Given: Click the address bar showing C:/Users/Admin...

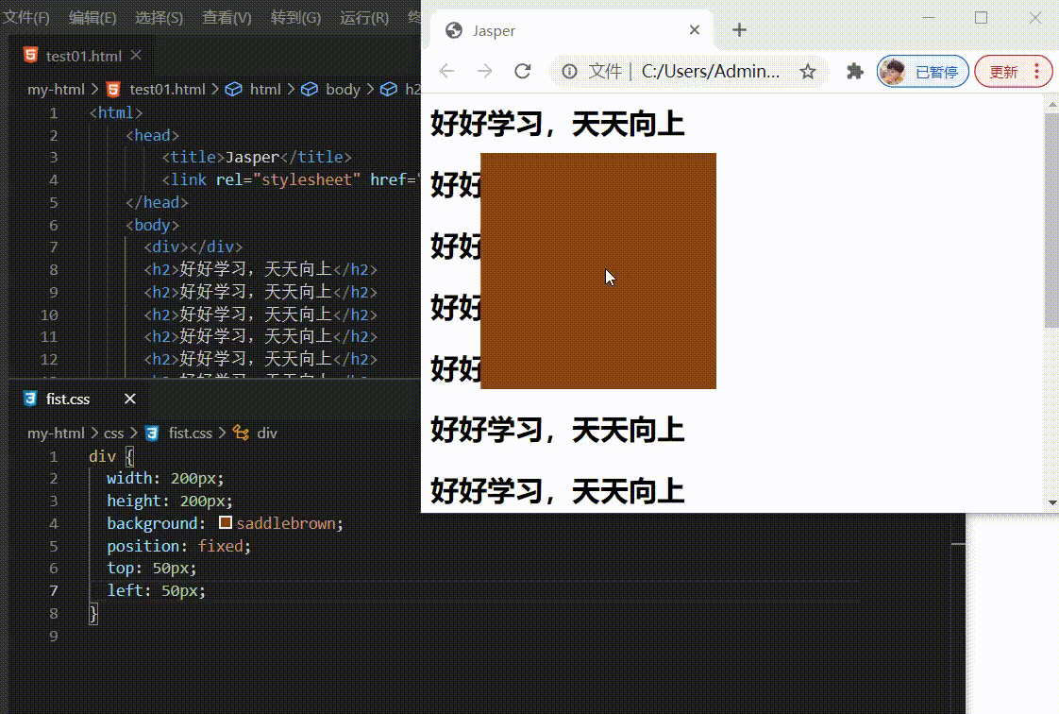Looking at the screenshot, I should pos(709,71).
